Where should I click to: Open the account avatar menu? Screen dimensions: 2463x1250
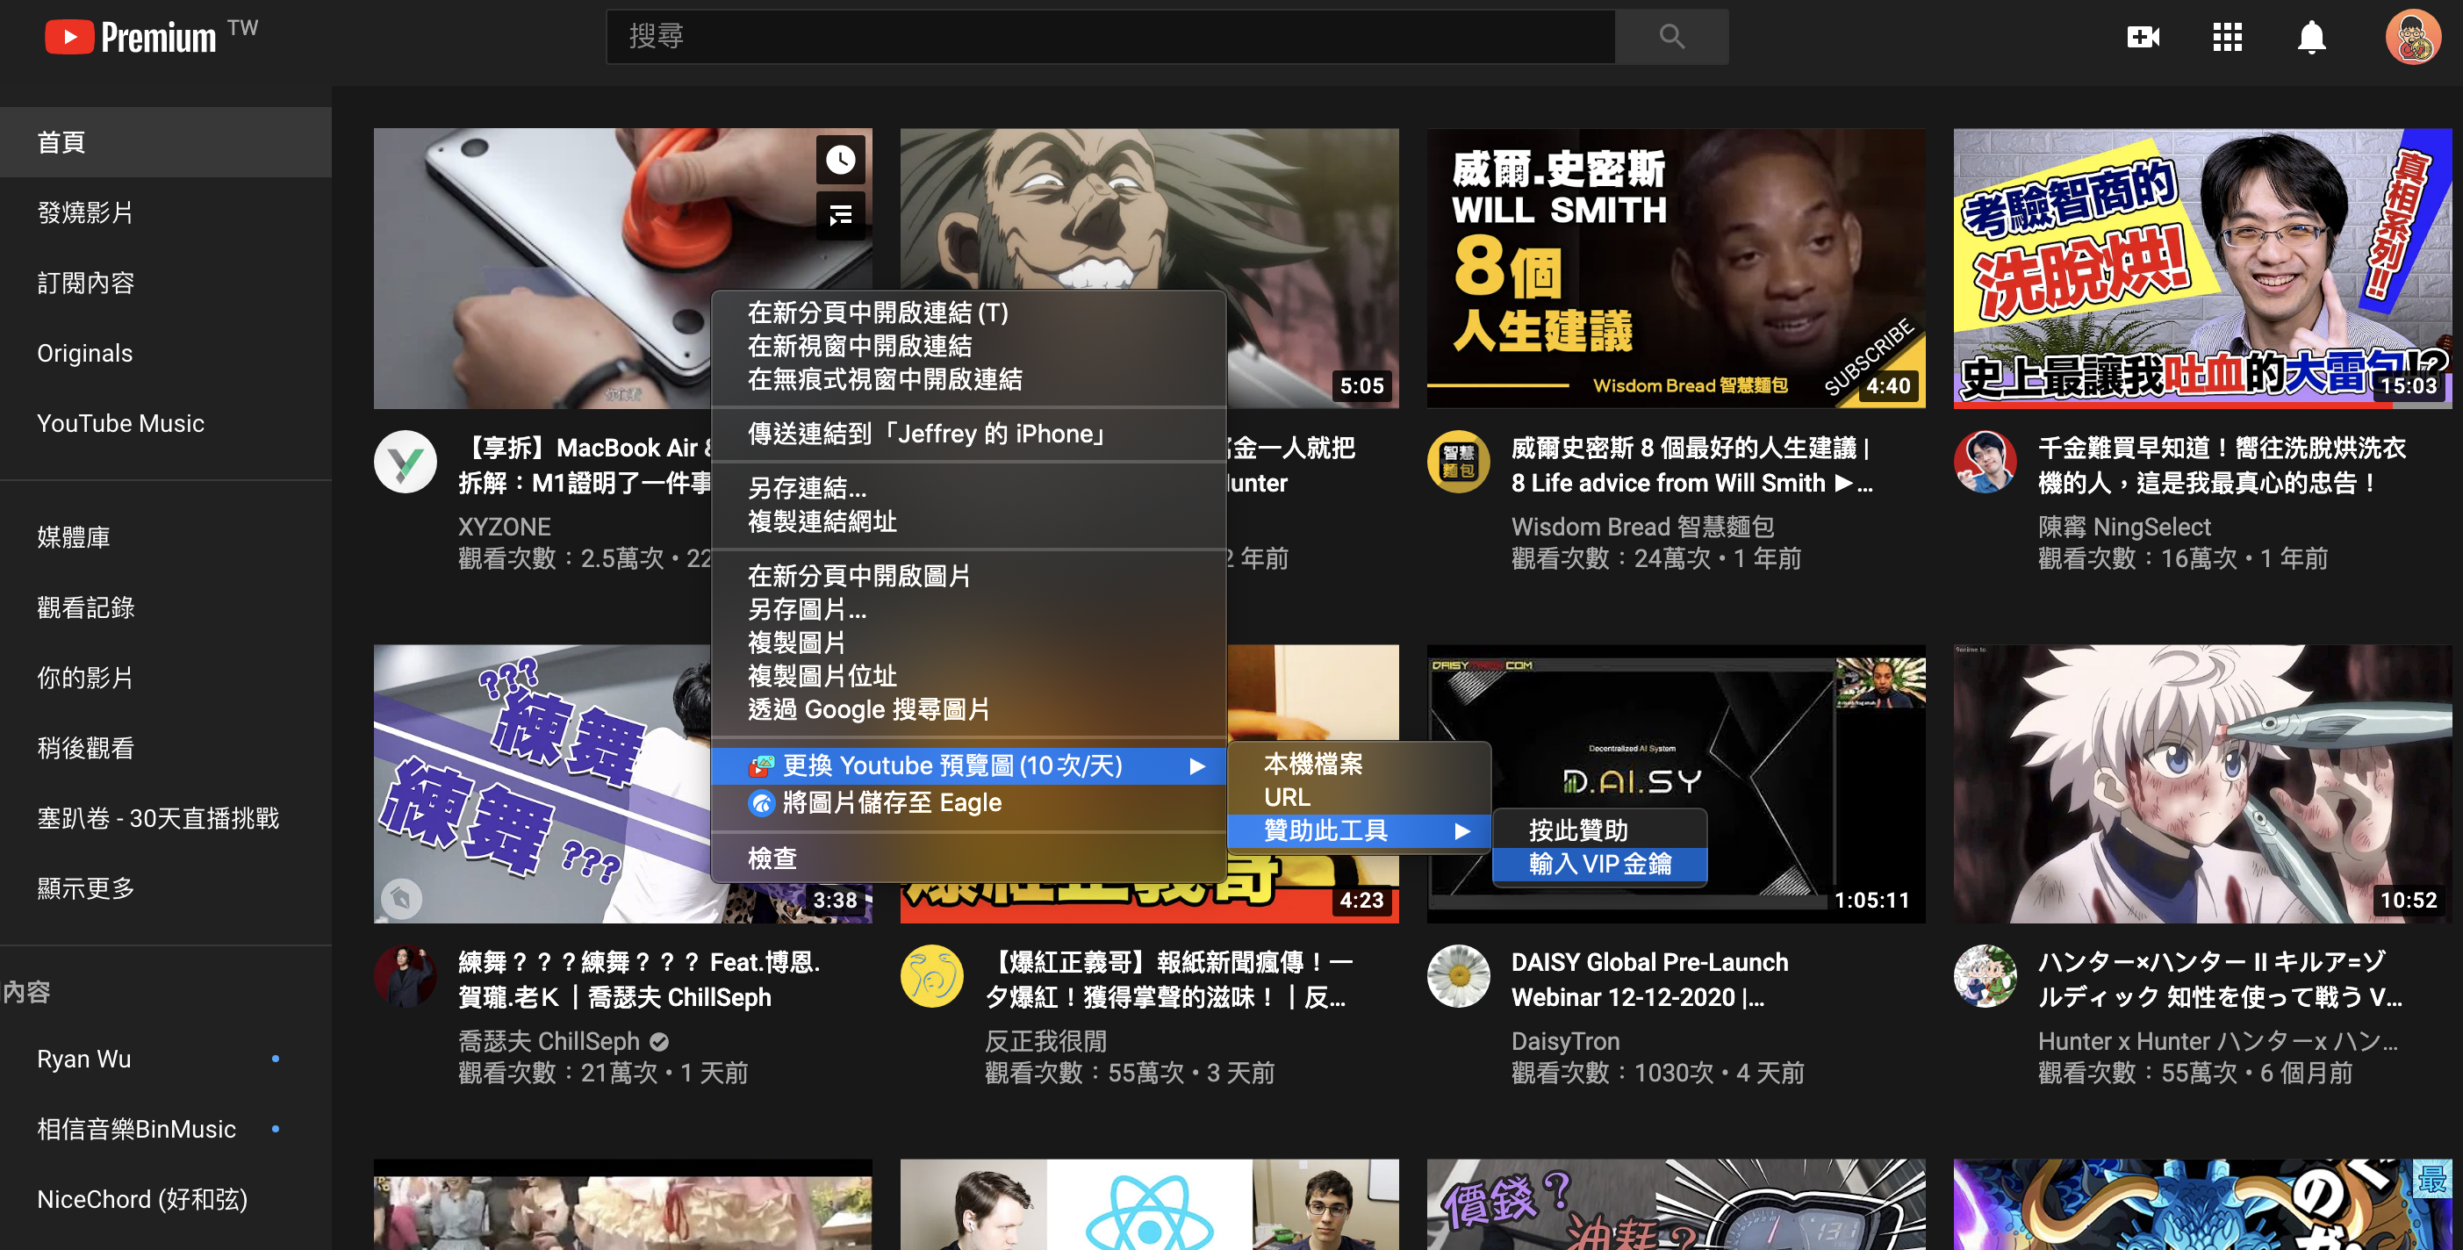2412,37
